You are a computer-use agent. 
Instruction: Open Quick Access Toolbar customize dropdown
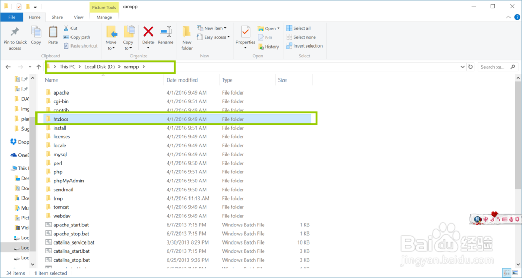[35, 7]
